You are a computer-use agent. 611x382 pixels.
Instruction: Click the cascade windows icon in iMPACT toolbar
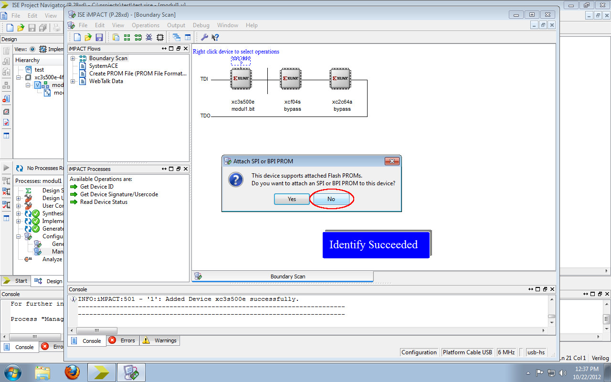pyautogui.click(x=177, y=37)
